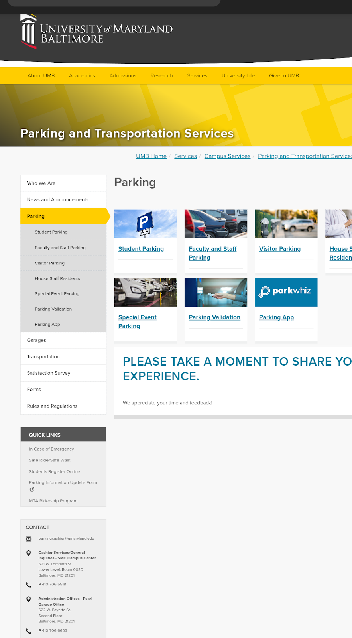Open Visitor Parking in sidebar submenu

click(x=63, y=263)
